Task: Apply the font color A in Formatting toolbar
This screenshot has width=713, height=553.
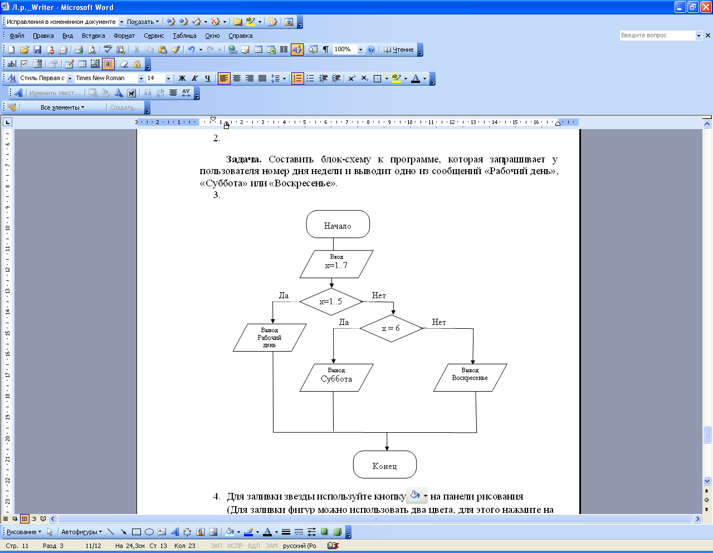Action: point(416,78)
